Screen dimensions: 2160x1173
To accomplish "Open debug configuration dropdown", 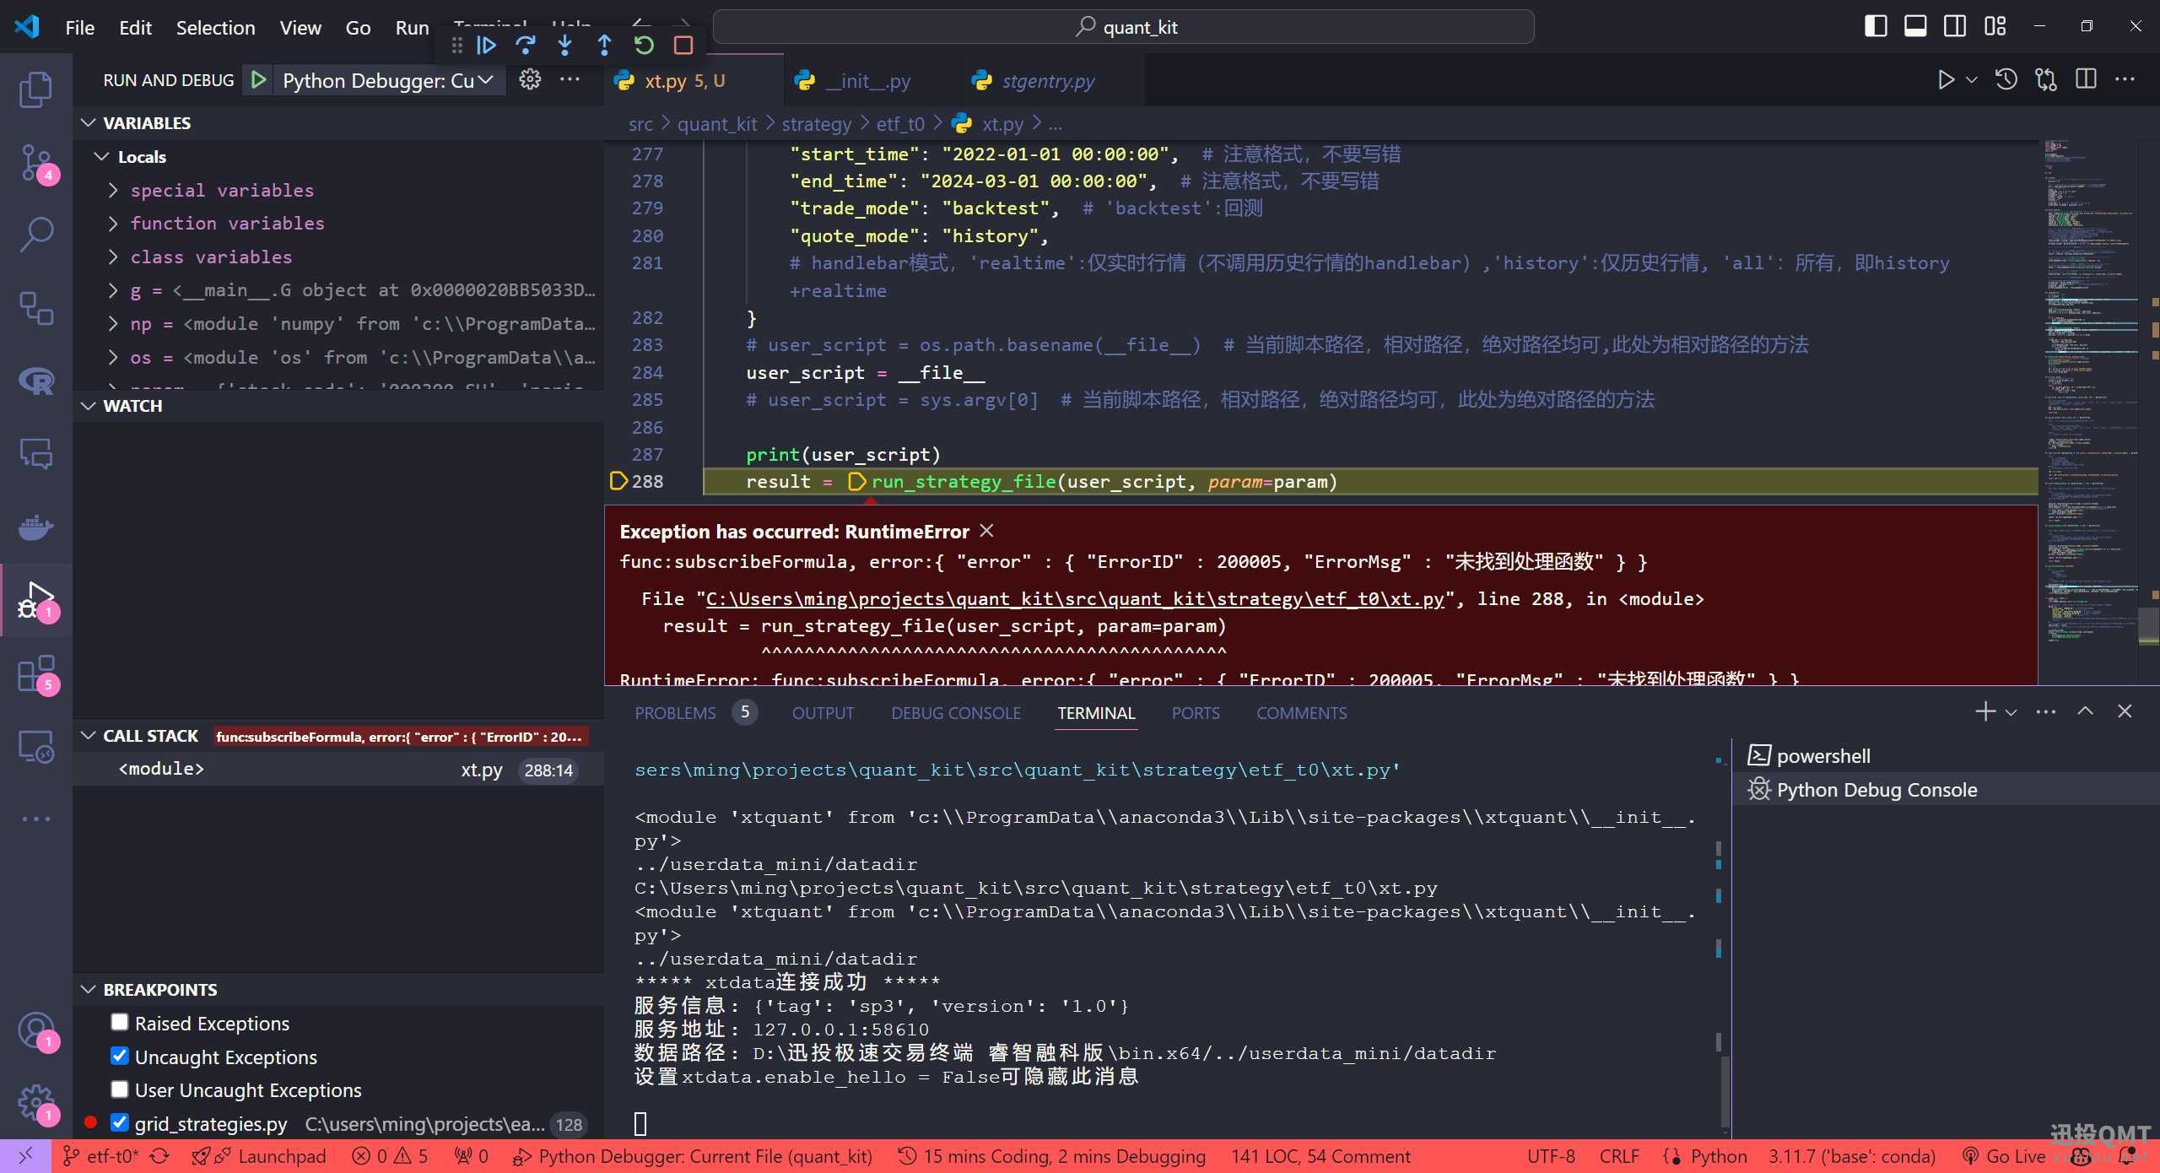I will (387, 80).
